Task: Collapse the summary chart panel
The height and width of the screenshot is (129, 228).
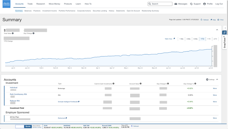Action: [x=217, y=30]
